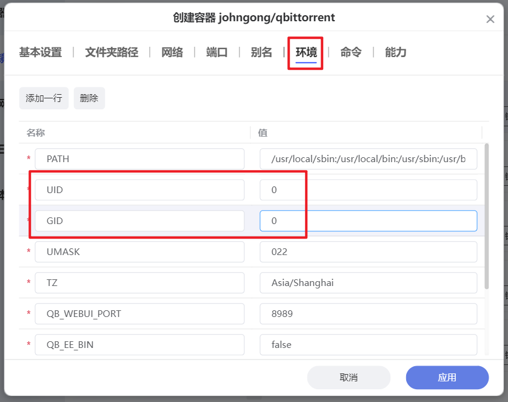Select the 环境 tab
Viewport: 508px width, 402px height.
[x=306, y=52]
